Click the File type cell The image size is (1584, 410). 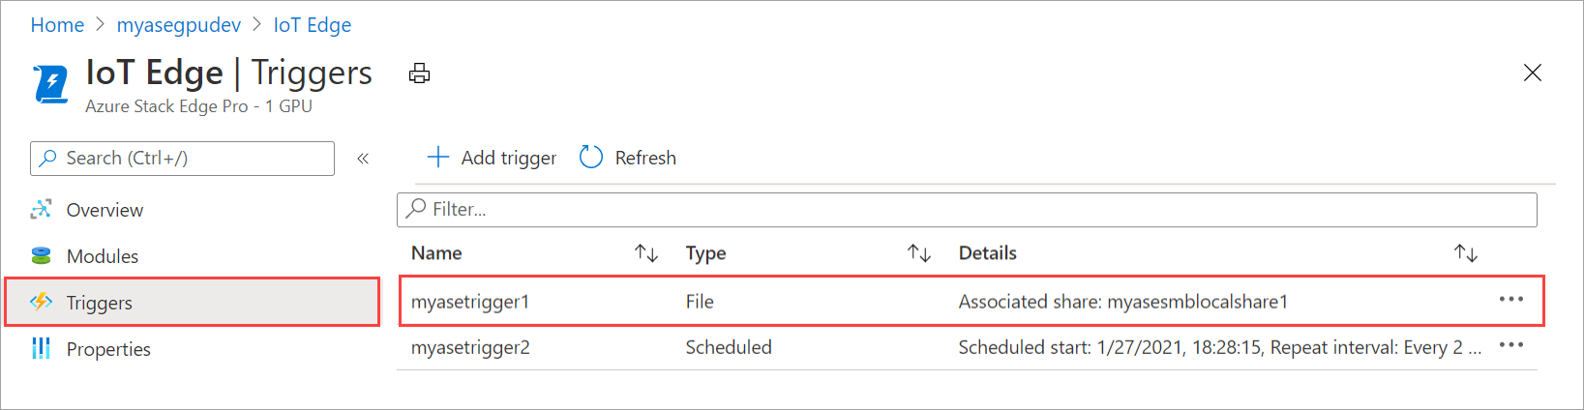click(700, 302)
